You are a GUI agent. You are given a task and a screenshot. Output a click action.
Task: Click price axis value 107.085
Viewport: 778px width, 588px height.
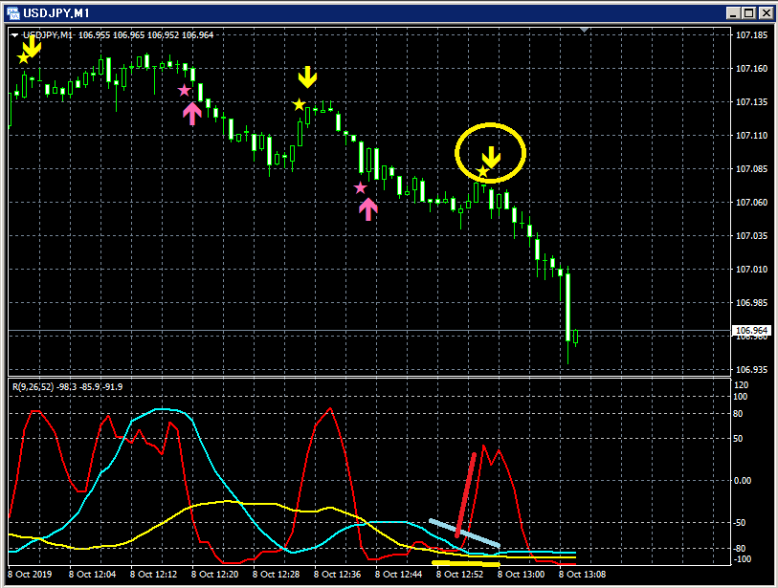pyautogui.click(x=751, y=169)
